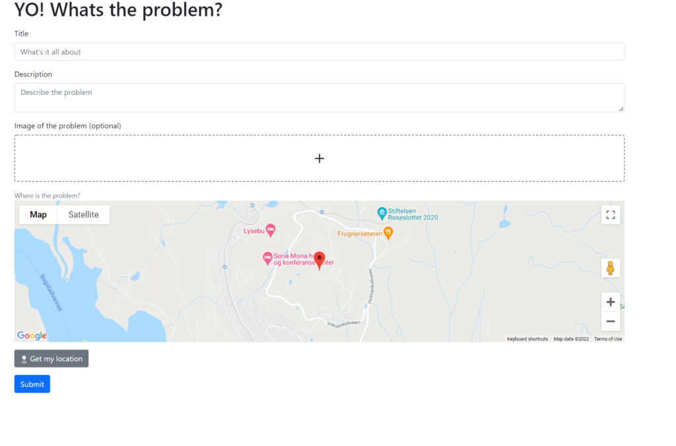
Task: Click the Get my location button
Action: tap(51, 358)
